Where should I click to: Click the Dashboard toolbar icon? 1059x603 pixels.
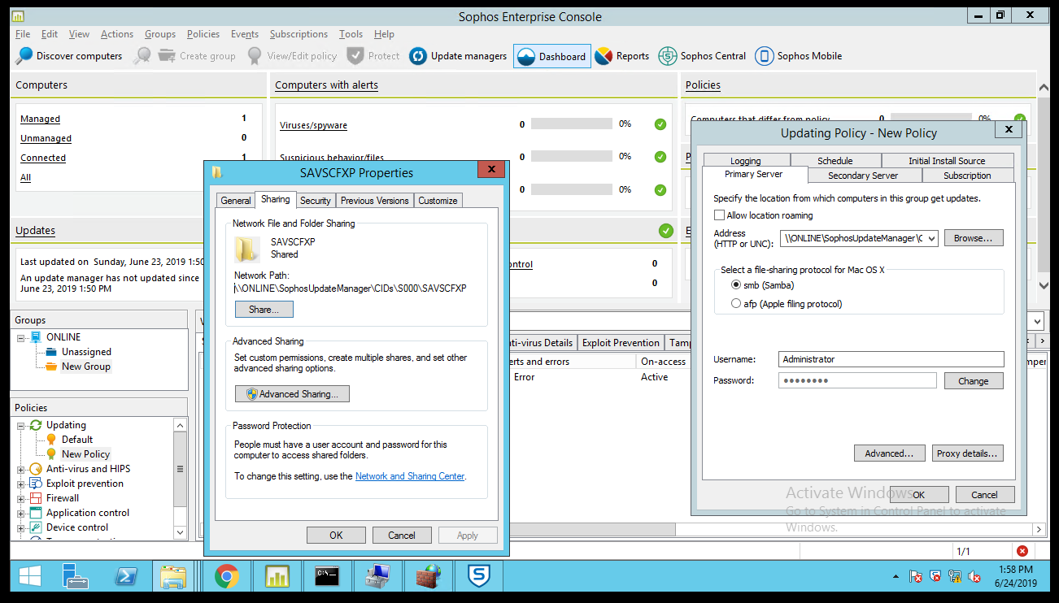[526, 56]
